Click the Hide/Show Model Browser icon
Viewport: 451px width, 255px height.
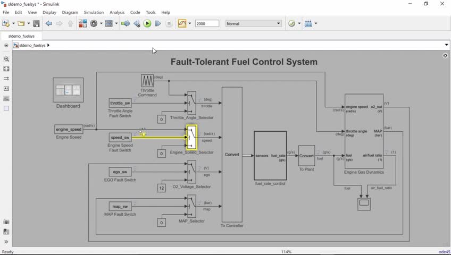coord(6,45)
